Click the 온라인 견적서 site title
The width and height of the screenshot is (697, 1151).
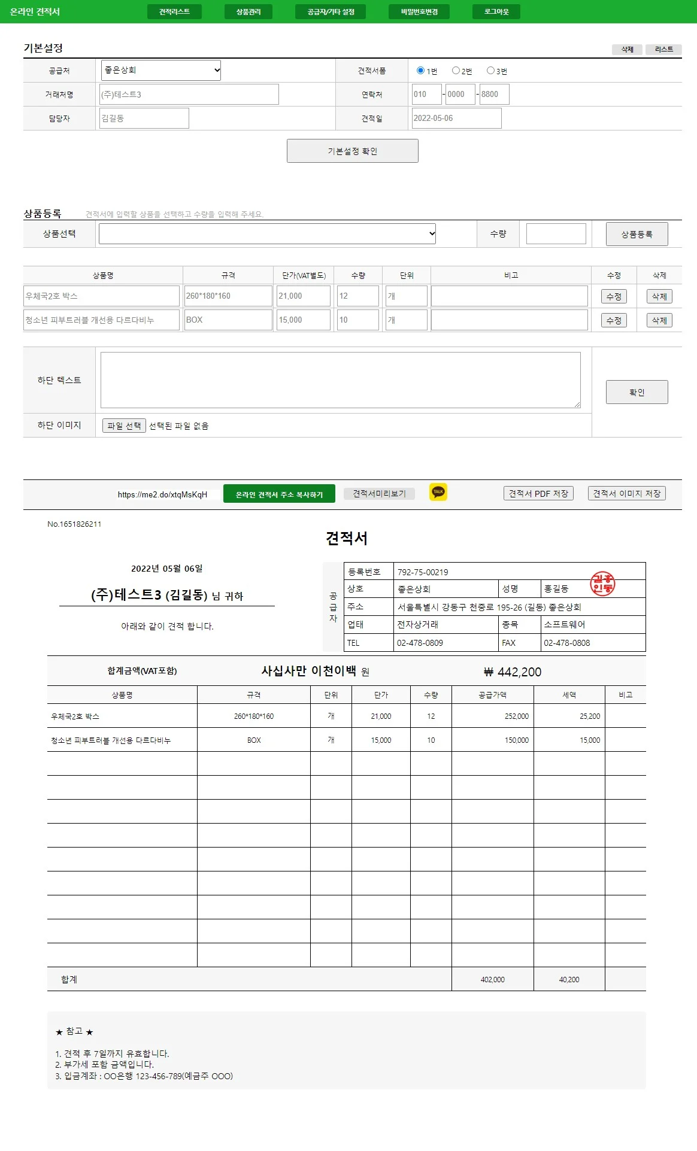35,11
